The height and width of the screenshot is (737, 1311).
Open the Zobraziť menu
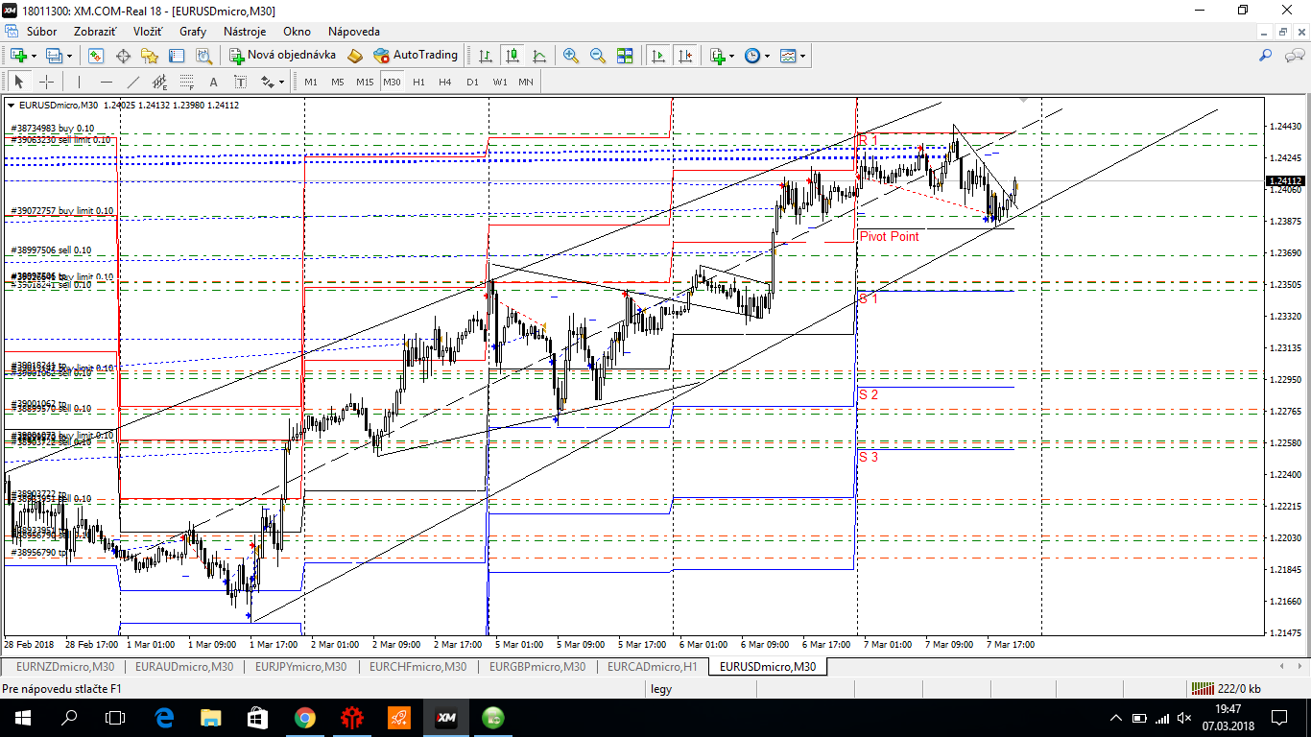pos(95,31)
